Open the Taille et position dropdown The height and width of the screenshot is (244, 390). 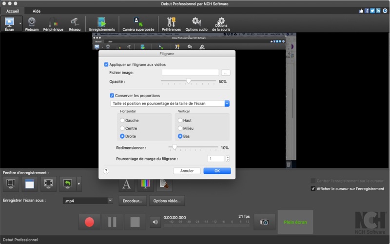tap(170, 103)
